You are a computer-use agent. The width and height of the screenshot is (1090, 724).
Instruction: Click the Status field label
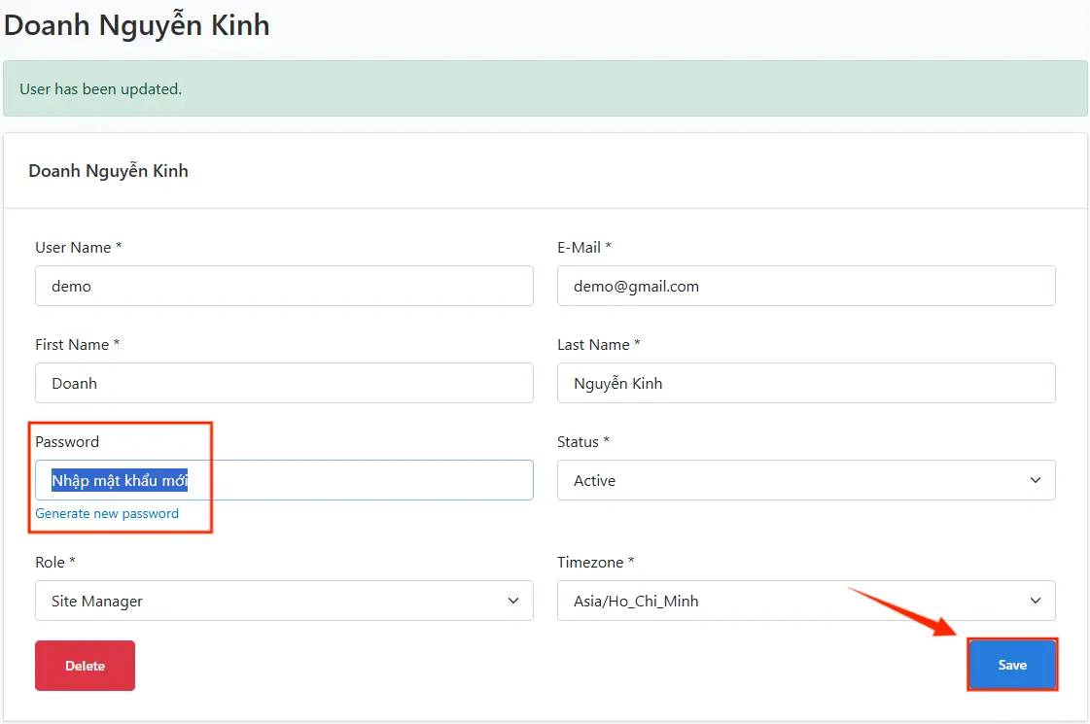pyautogui.click(x=581, y=441)
